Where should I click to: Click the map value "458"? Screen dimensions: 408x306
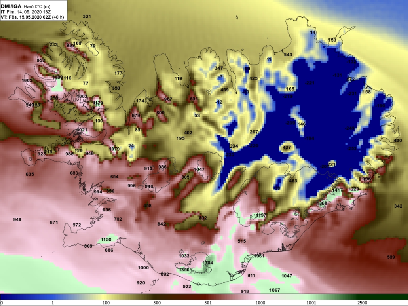click(x=147, y=206)
